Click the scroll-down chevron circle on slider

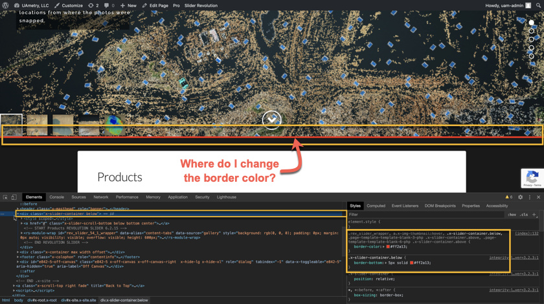(271, 120)
